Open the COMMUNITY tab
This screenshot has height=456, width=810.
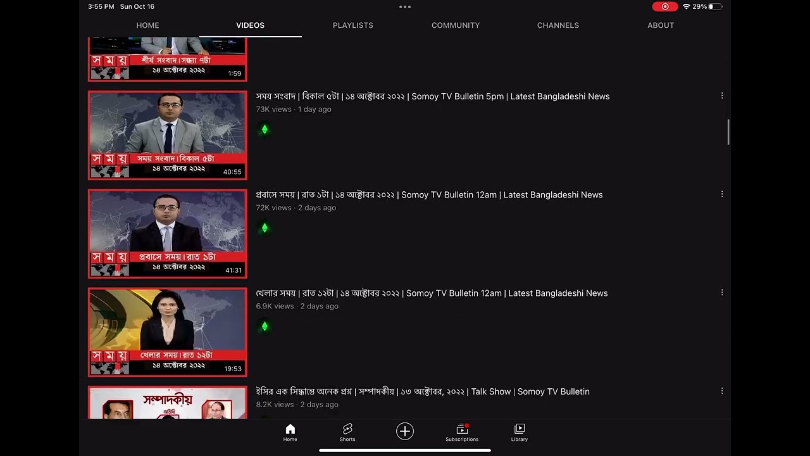456,25
